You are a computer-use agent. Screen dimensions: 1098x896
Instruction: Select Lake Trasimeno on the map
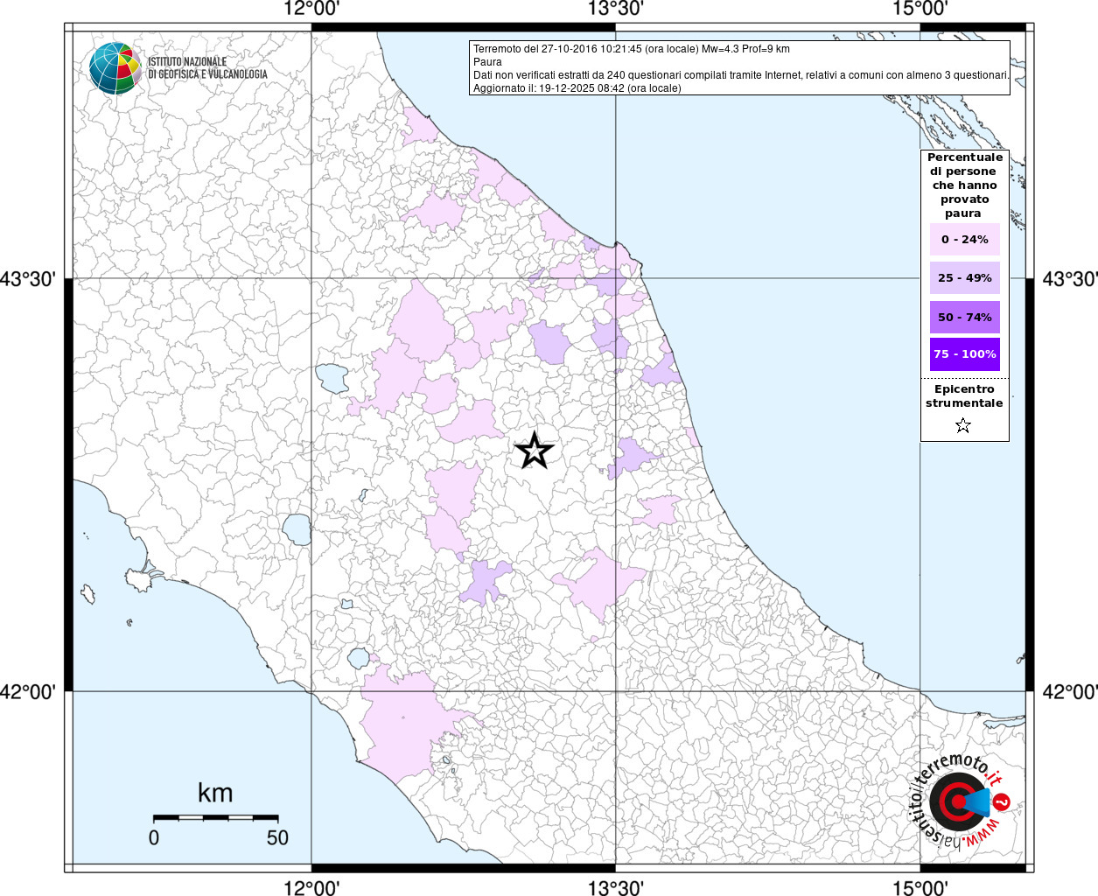(x=332, y=378)
